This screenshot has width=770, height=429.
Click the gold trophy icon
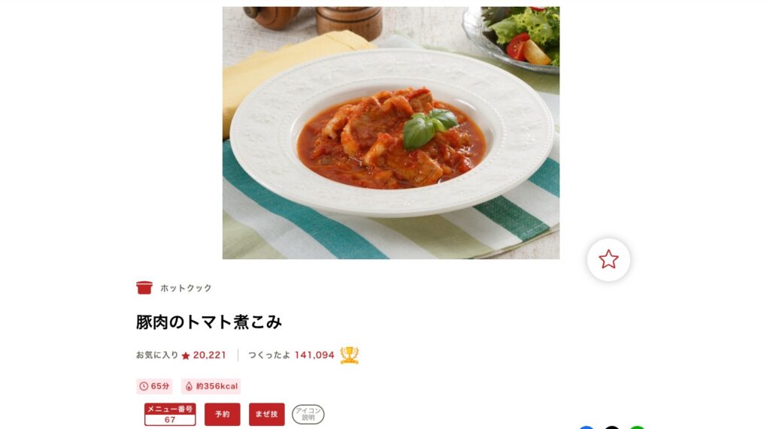(x=350, y=355)
